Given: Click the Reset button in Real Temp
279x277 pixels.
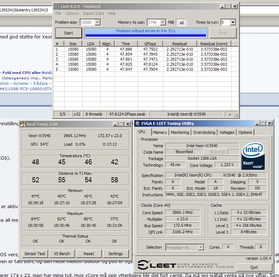Looking at the screenshot, I should tap(89, 254).
